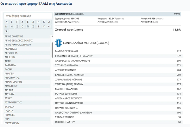This screenshot has width=190, height=128.
Task: Filter regions by letter Σ
Action: (x=33, y=27)
